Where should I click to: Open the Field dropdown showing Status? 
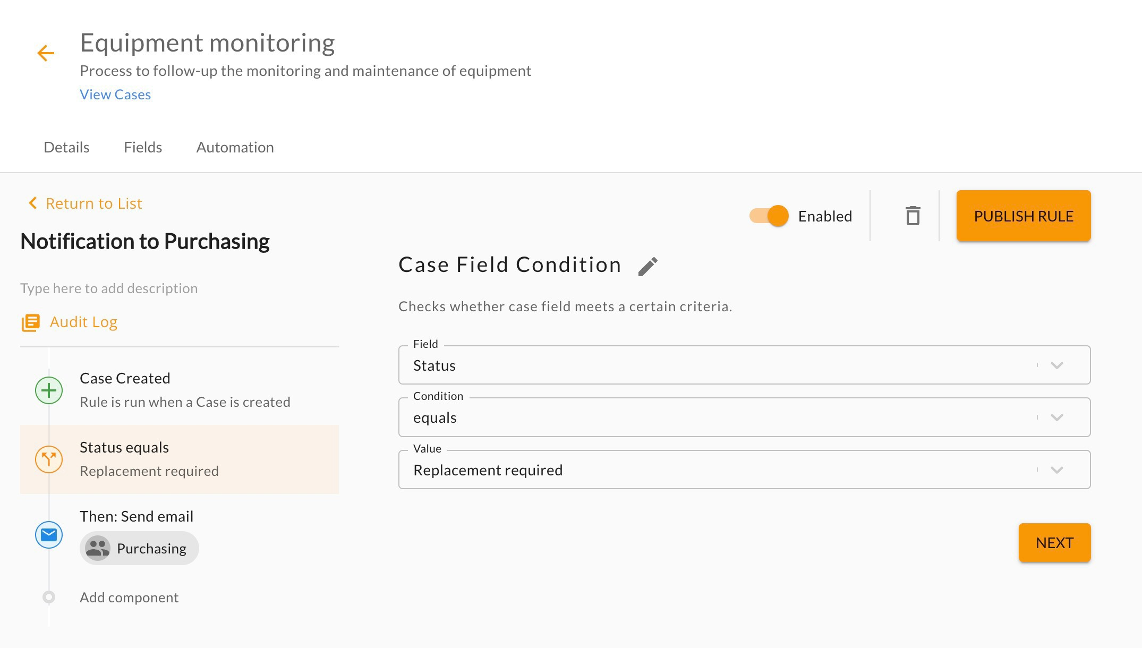(744, 365)
